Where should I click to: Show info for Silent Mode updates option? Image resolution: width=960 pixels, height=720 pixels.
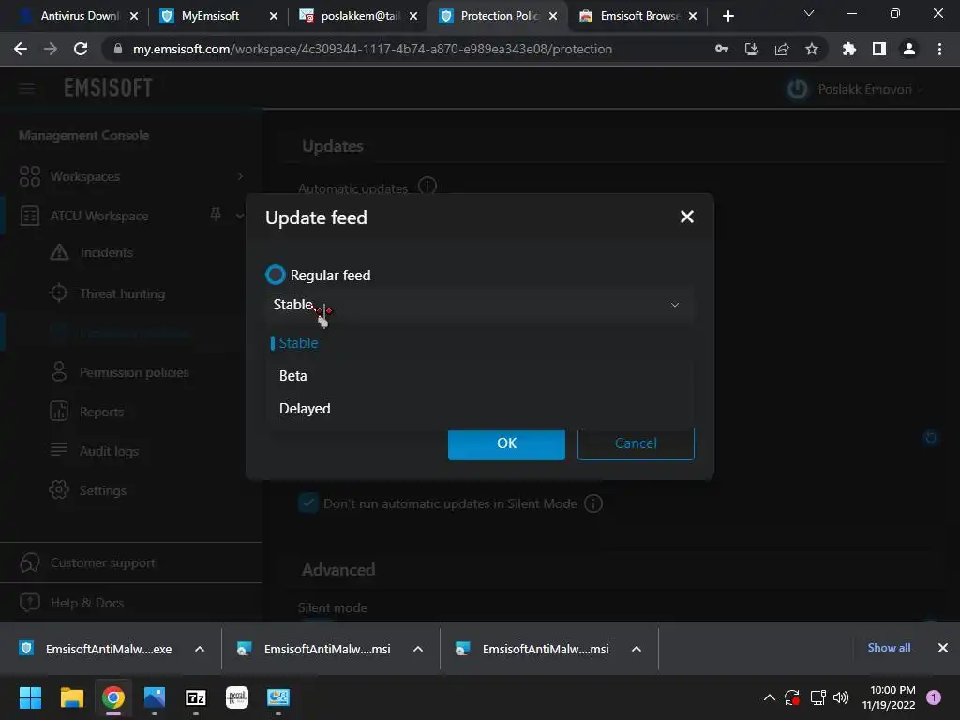593,503
